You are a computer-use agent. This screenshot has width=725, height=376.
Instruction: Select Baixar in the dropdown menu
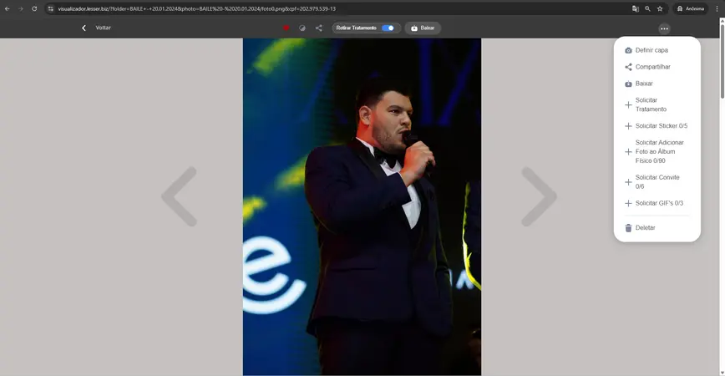coord(644,84)
